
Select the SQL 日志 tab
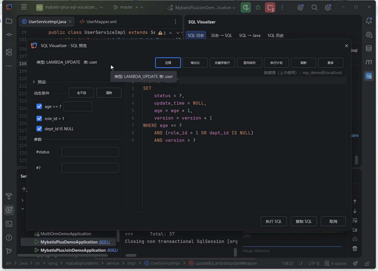point(196,35)
